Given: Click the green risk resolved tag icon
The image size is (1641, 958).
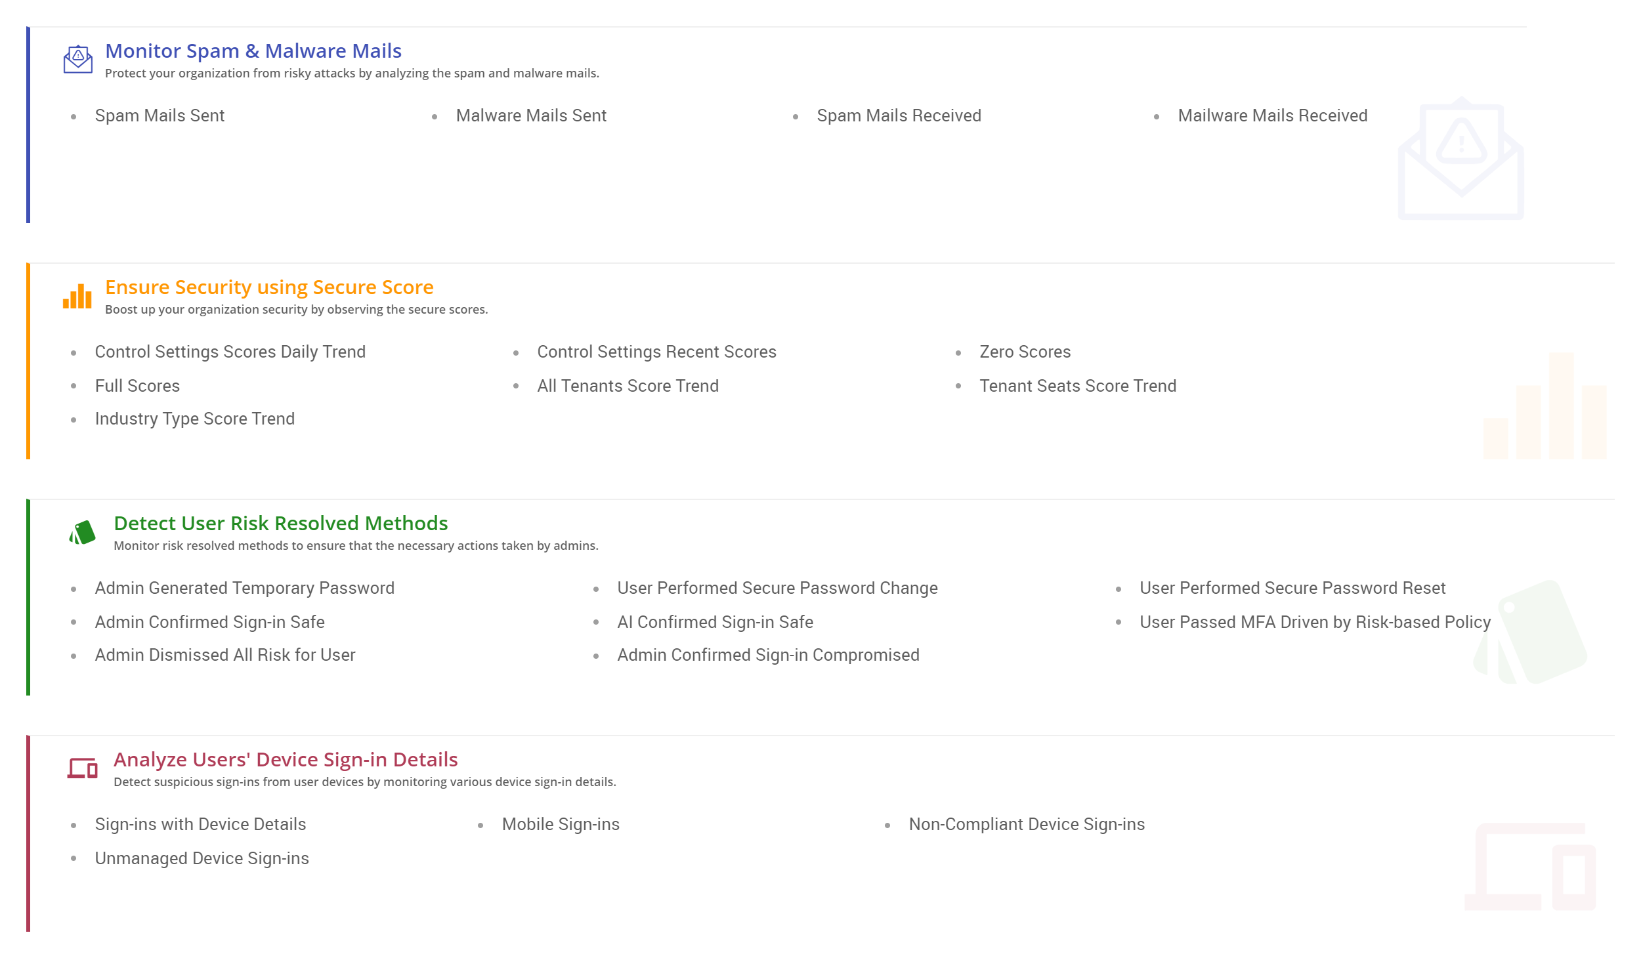Looking at the screenshot, I should pyautogui.click(x=83, y=532).
